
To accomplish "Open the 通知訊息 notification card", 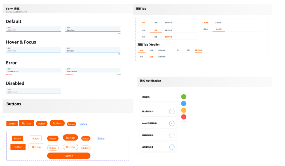I will pos(158,97).
